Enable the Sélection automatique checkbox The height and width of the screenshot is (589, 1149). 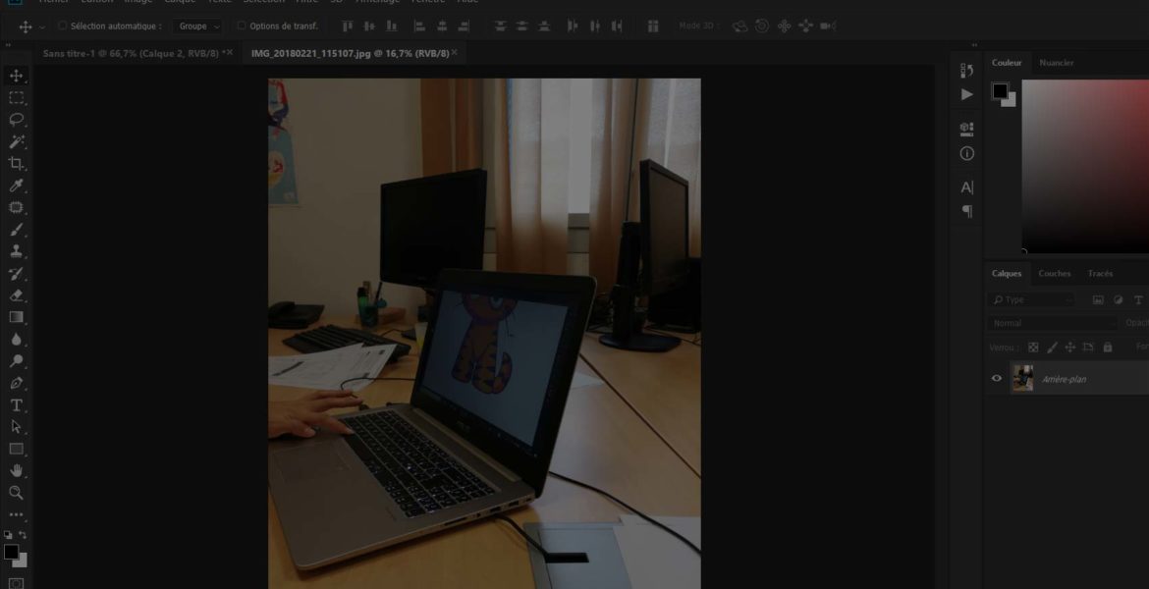(x=63, y=27)
